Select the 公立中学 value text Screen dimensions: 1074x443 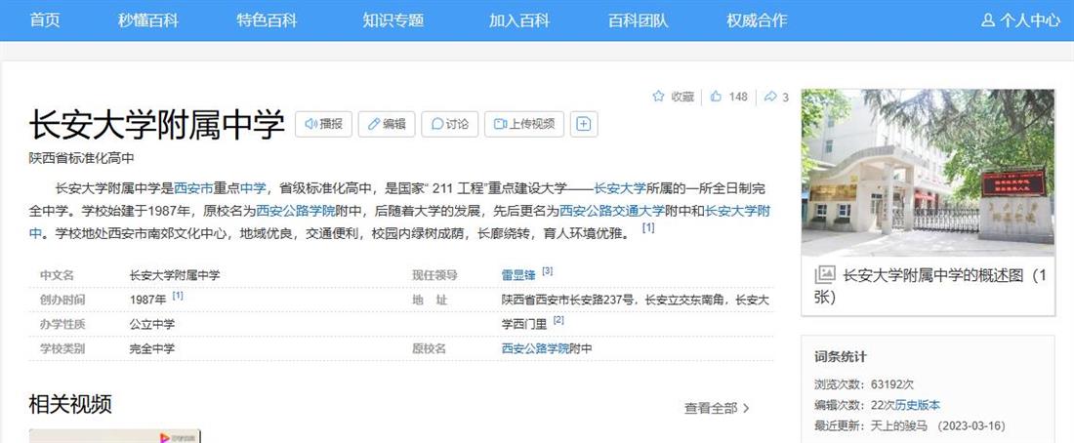point(152,324)
